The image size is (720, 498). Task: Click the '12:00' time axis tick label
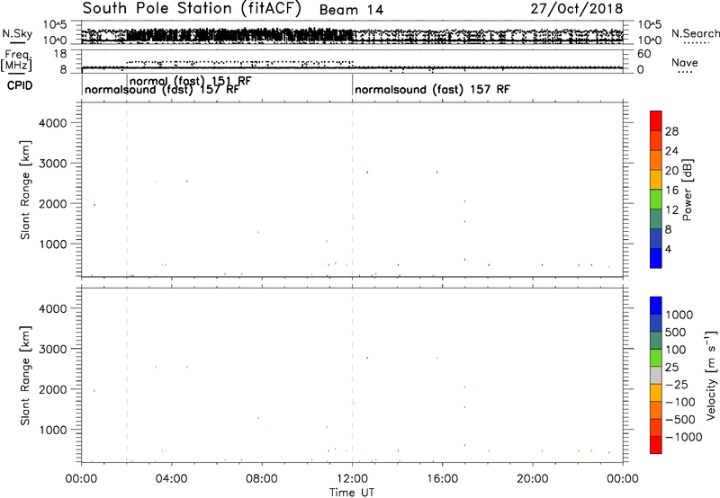point(352,479)
